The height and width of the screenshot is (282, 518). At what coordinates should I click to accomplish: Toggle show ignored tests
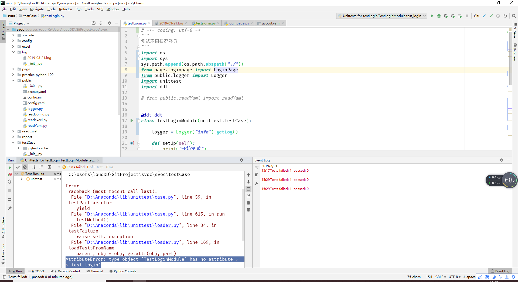pos(25,167)
